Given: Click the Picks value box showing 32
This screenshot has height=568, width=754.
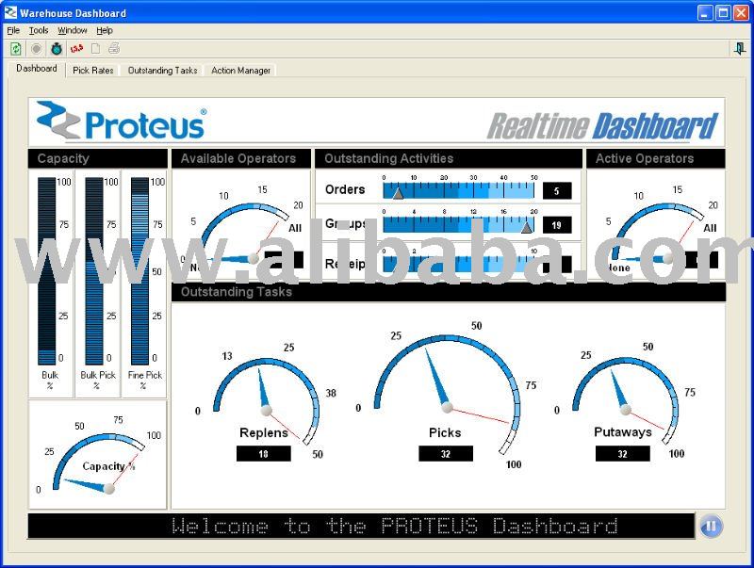Looking at the screenshot, I should tap(446, 454).
